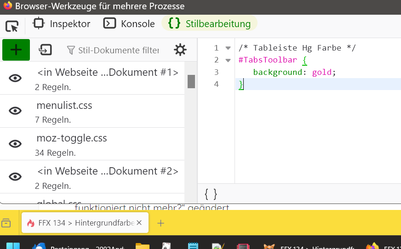Click the element picker icon

12,26
